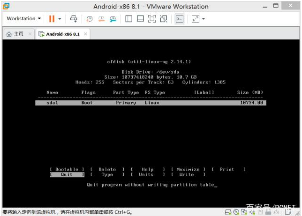Click the VMware app icon in title bar
This screenshot has width=302, height=216.
pyautogui.click(x=6, y=6)
